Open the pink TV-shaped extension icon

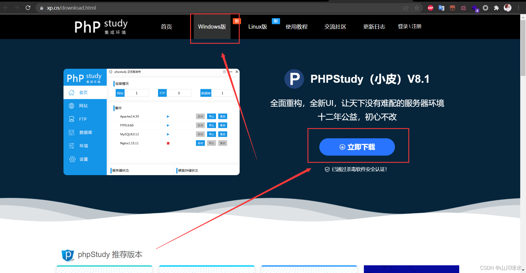[x=464, y=8]
